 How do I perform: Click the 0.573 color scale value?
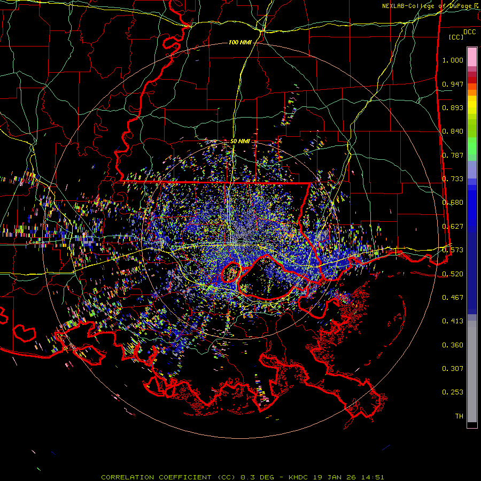pos(453,250)
